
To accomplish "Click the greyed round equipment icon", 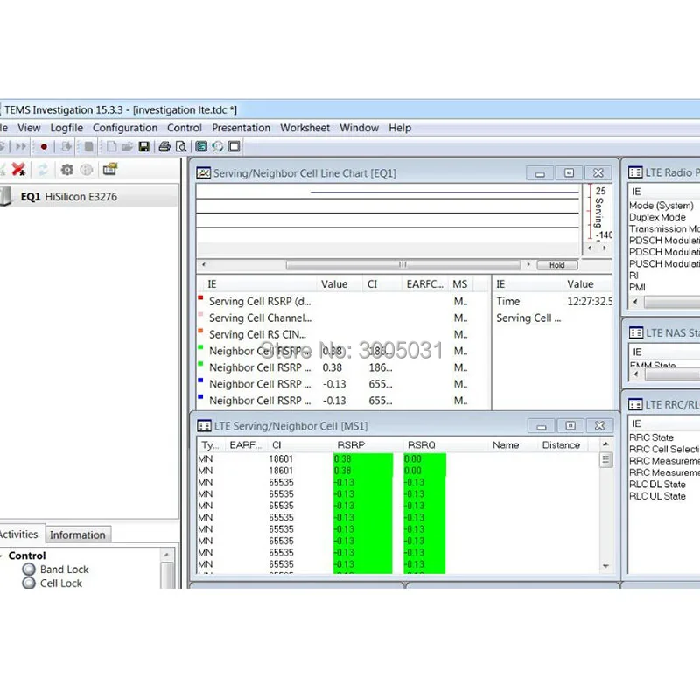I will (x=87, y=170).
